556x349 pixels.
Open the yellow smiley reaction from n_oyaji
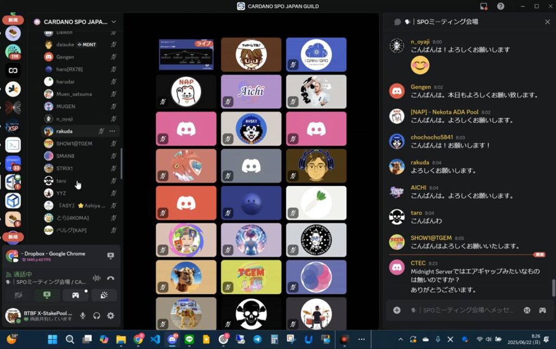click(x=420, y=65)
